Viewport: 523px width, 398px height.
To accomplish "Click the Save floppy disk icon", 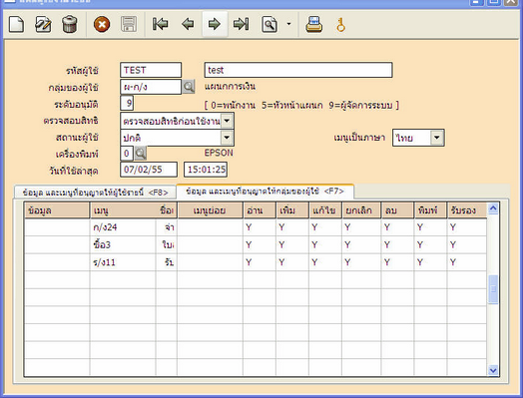I will [129, 24].
